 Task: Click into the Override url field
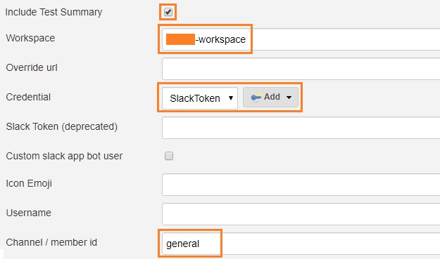click(x=301, y=69)
